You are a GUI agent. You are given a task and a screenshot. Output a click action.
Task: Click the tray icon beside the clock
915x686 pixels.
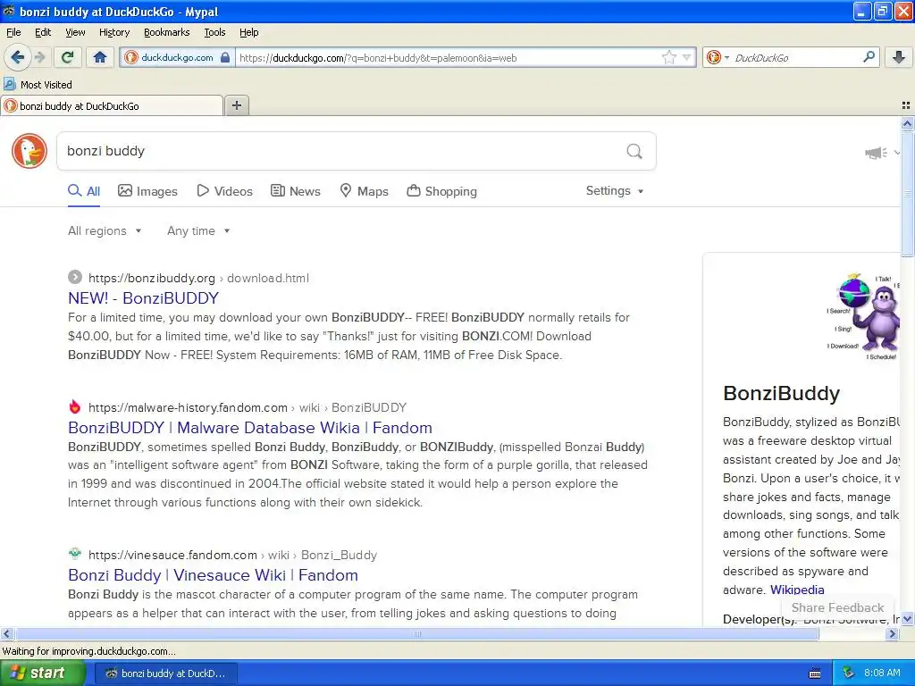[849, 673]
